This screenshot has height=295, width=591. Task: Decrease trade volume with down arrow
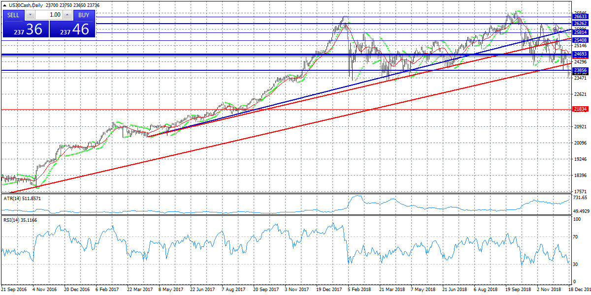click(29, 15)
